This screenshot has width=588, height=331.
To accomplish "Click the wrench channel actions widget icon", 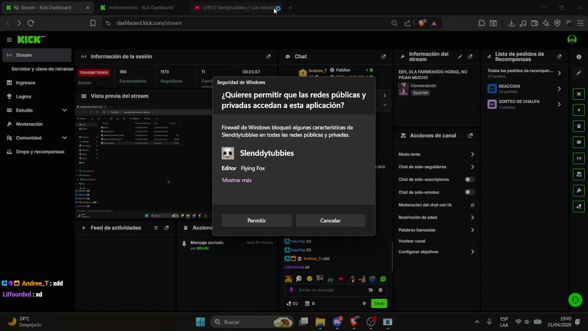I will 579,190.
